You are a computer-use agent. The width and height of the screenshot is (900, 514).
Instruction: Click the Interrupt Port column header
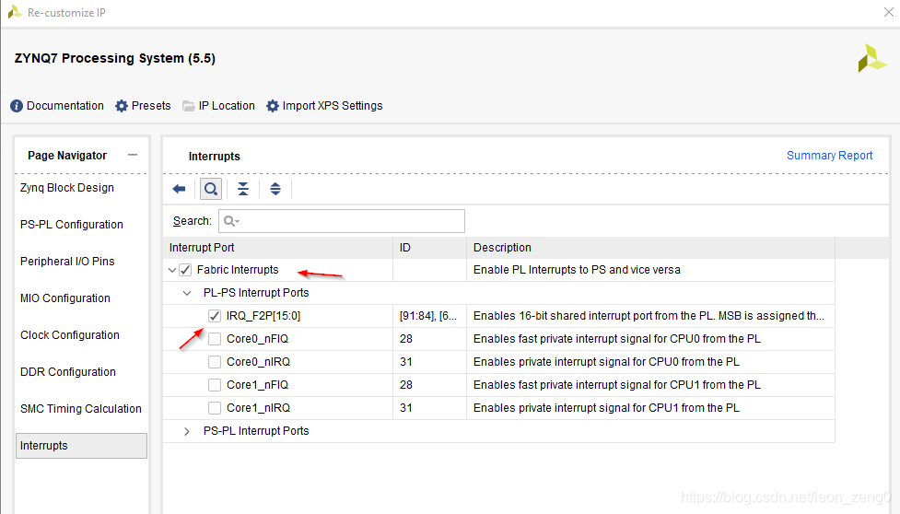[x=278, y=247]
